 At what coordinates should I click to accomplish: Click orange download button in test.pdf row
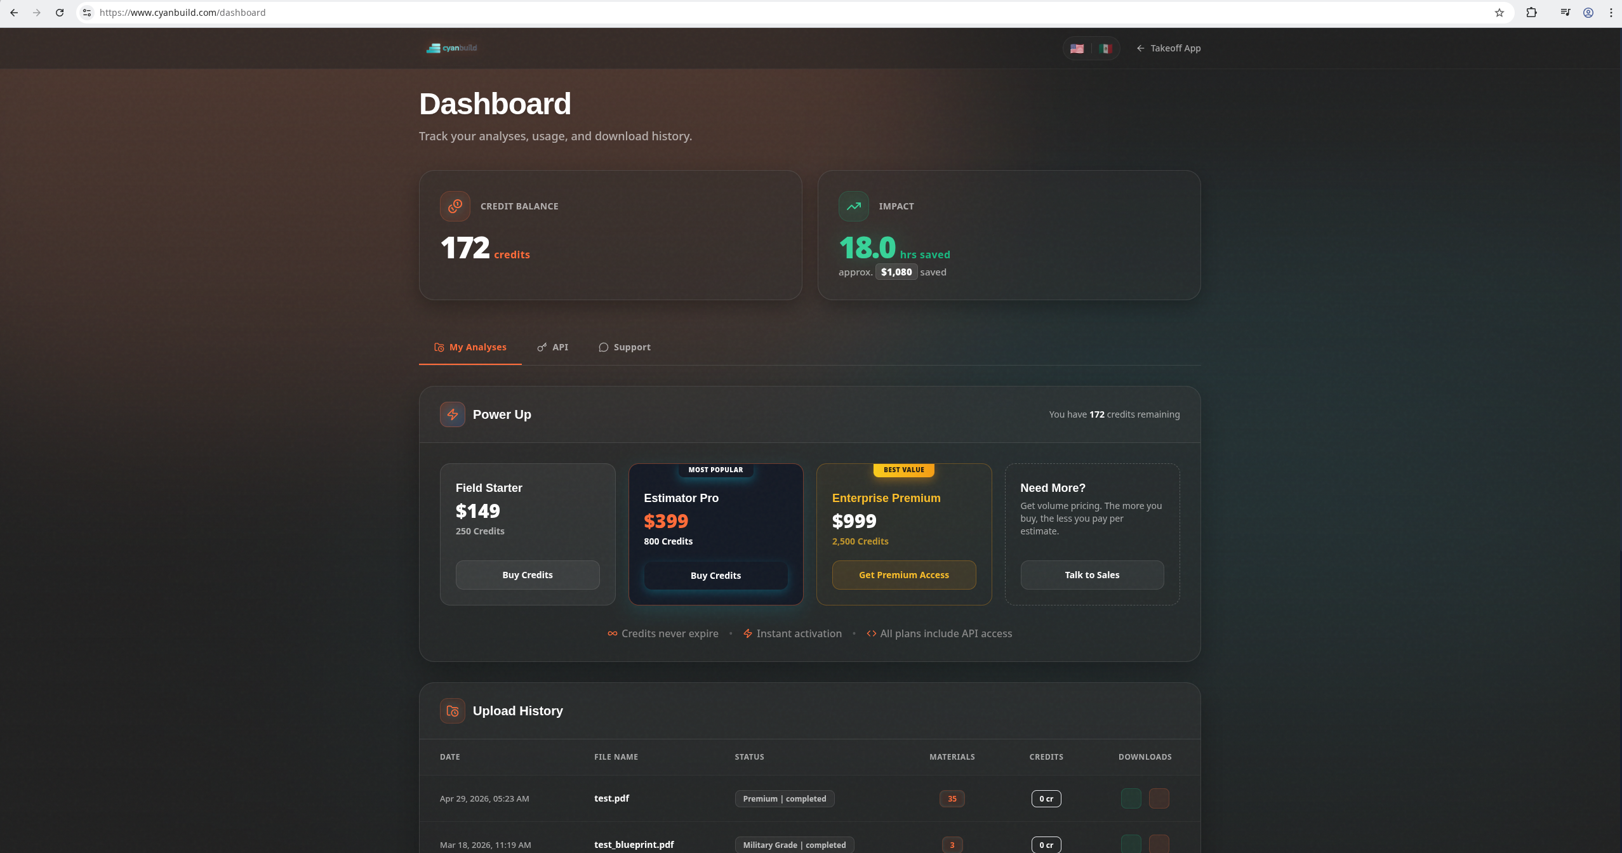pyautogui.click(x=1159, y=798)
